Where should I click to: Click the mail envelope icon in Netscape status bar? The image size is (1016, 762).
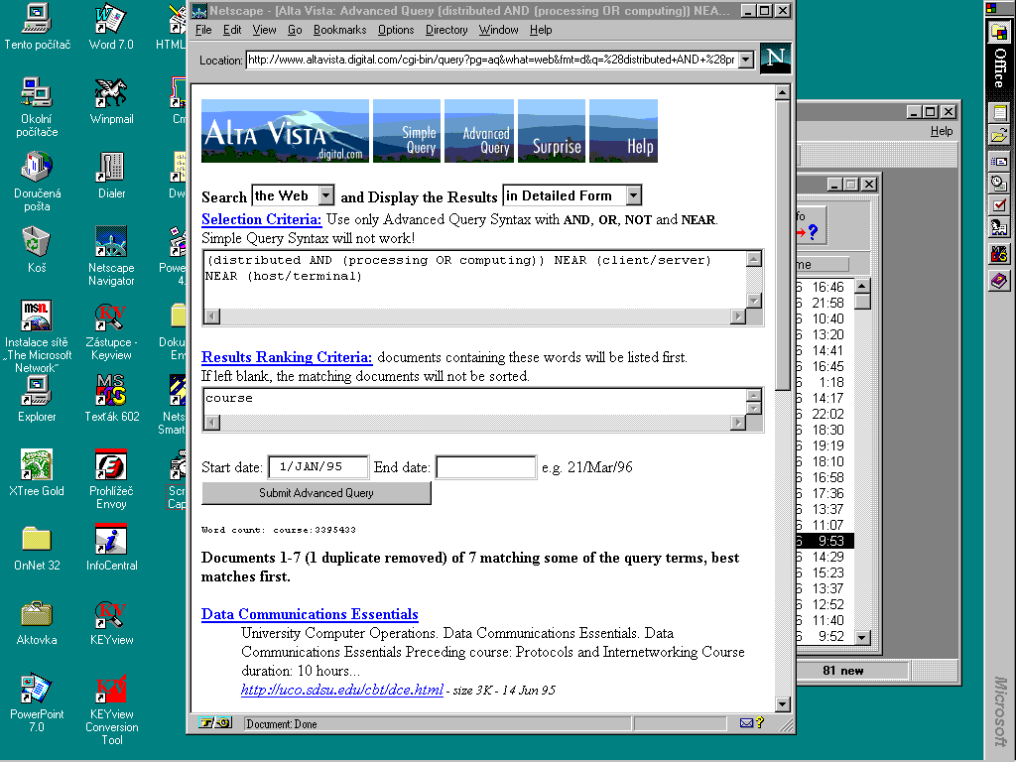coord(746,723)
